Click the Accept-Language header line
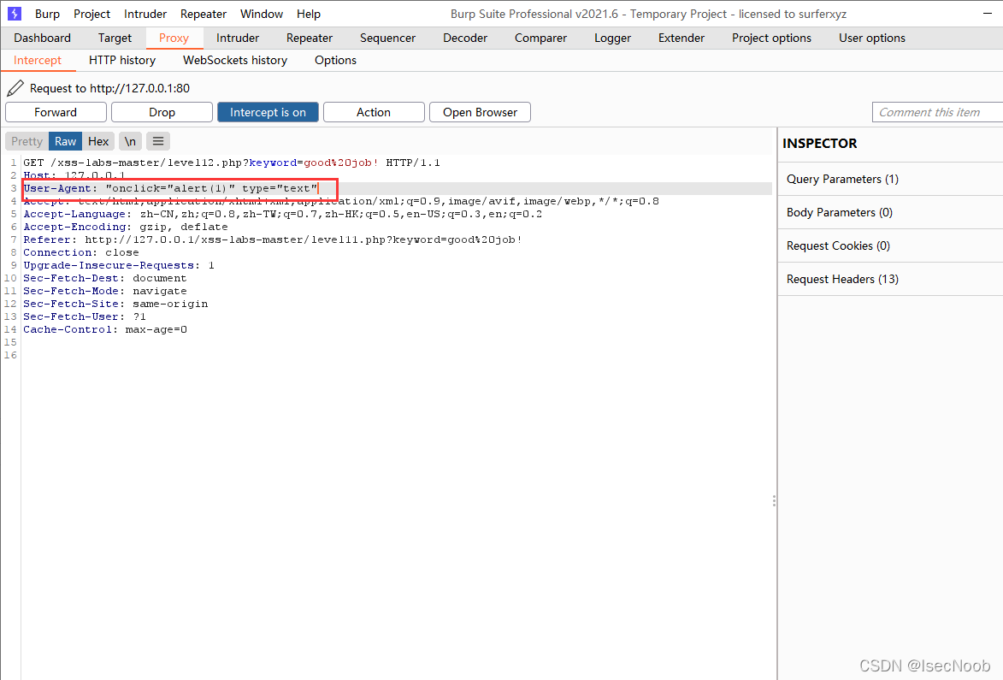Screen dimensions: 1003x680 point(282,214)
